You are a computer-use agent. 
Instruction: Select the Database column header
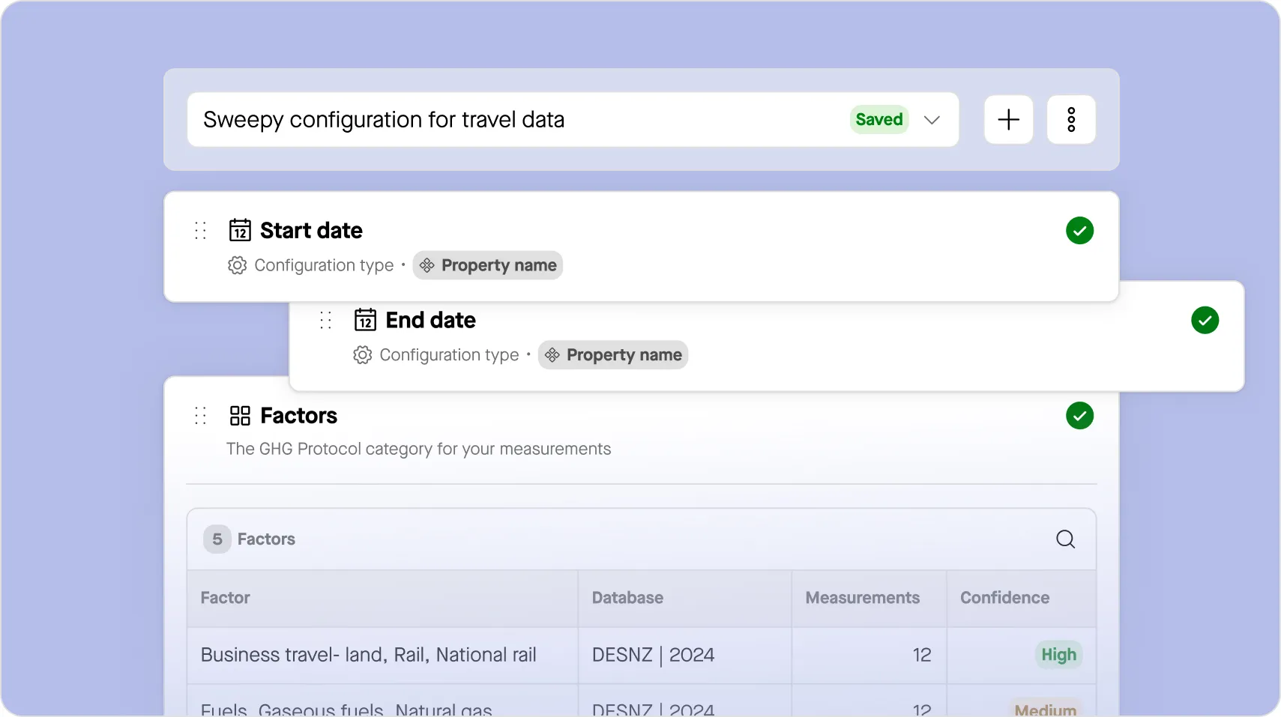[627, 598]
